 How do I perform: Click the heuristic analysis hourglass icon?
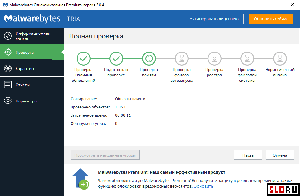[x=280, y=59]
